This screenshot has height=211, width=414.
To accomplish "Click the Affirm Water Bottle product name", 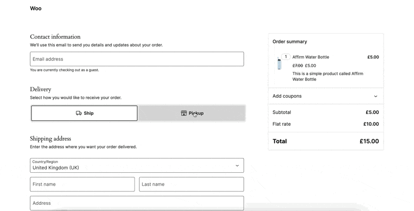I will pyautogui.click(x=310, y=57).
